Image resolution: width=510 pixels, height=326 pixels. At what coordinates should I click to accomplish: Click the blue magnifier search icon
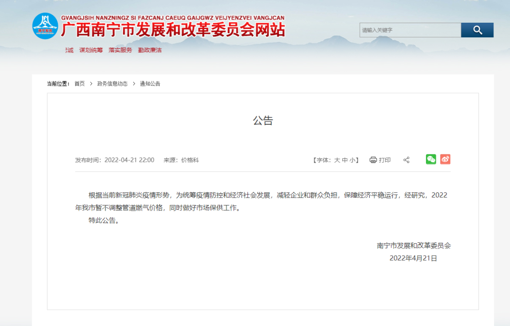coord(477,30)
